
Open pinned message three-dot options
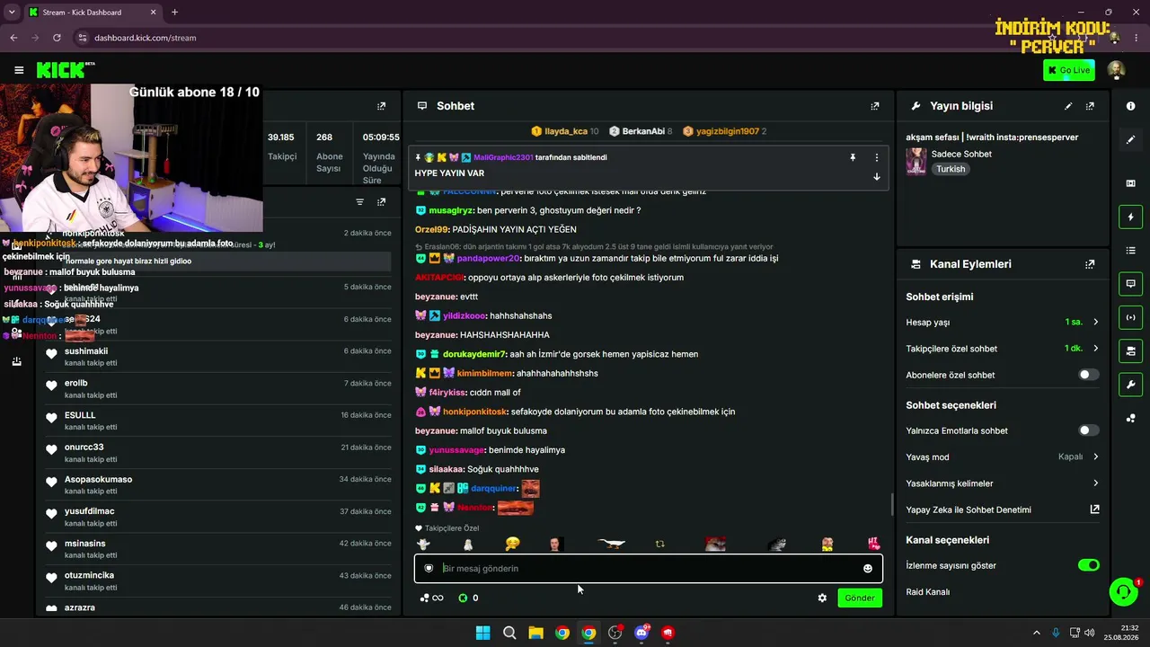point(877,158)
